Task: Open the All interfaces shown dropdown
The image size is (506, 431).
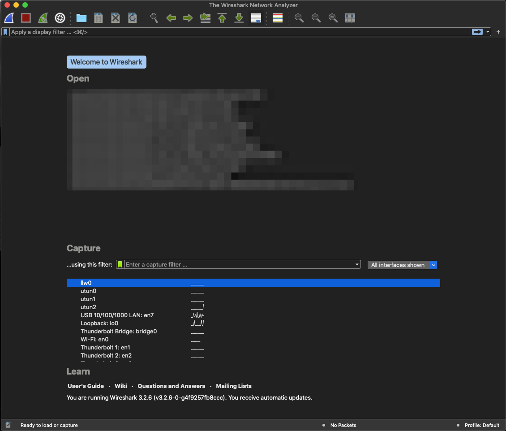Action: coord(402,265)
